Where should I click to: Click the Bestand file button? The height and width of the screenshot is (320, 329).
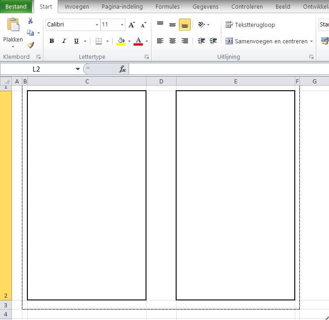pyautogui.click(x=16, y=7)
